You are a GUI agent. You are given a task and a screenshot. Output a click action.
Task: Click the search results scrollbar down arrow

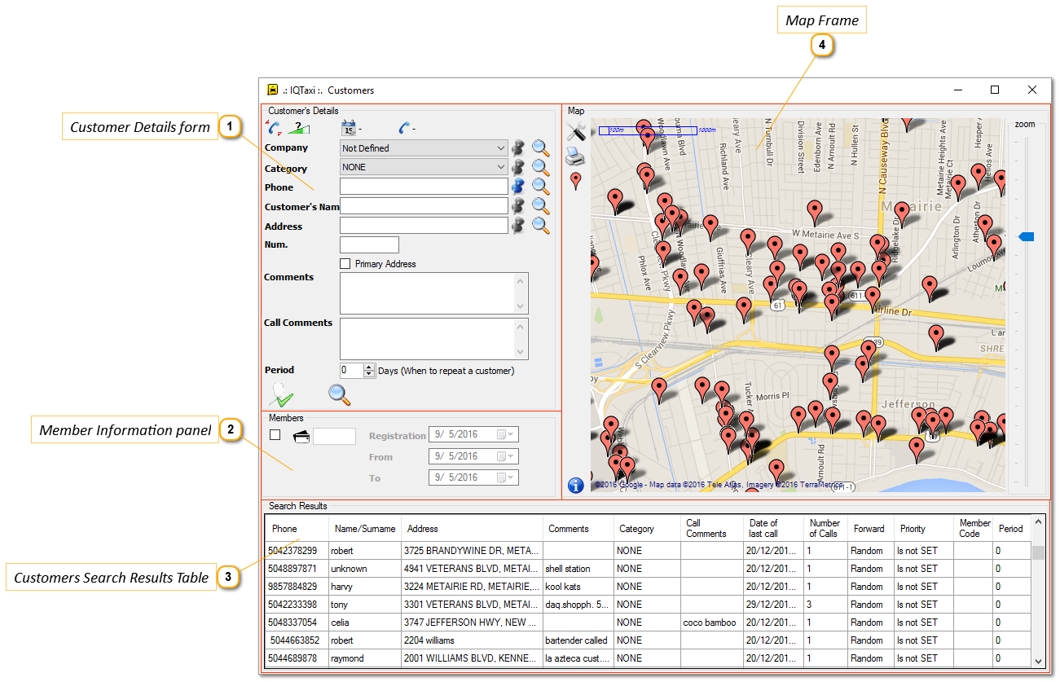[1038, 661]
